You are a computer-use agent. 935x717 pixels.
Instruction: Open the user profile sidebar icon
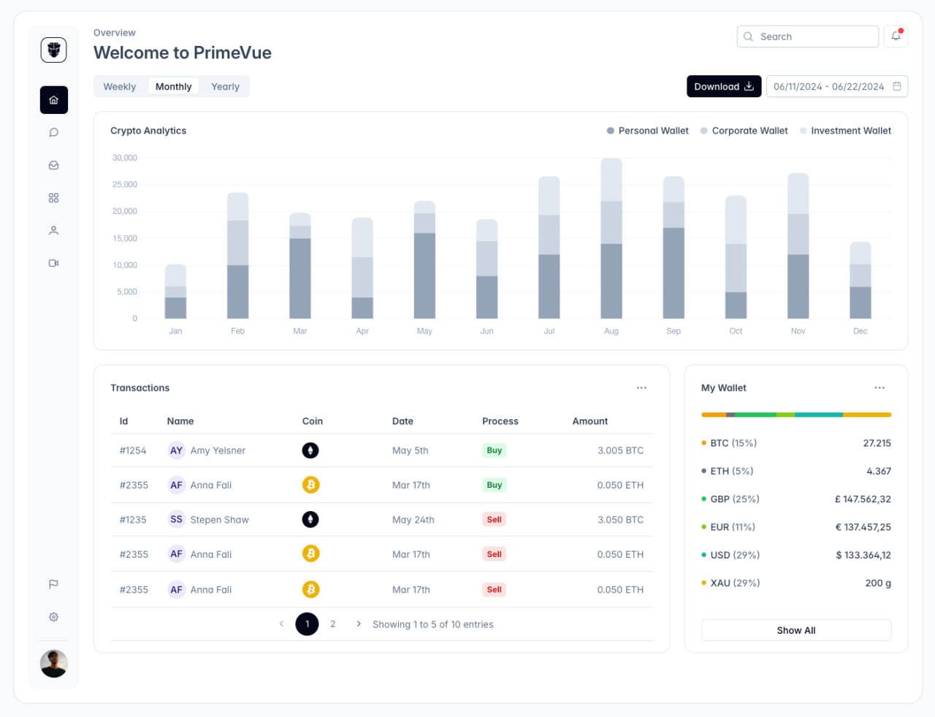(x=53, y=230)
